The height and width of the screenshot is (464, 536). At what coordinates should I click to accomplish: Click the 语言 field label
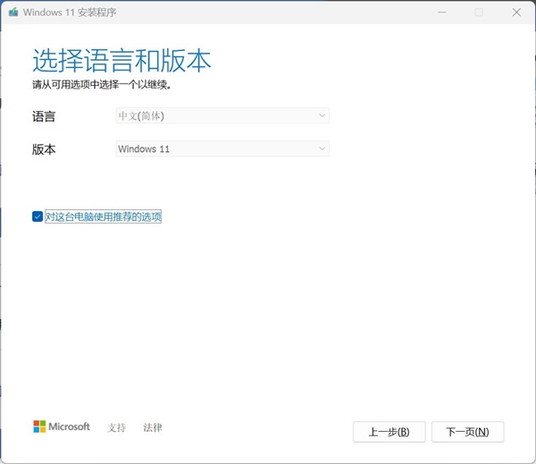[x=44, y=116]
